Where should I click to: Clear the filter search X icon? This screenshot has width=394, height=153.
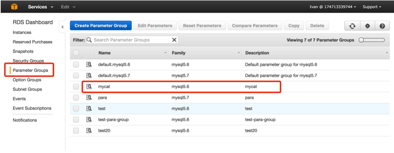[x=174, y=40]
